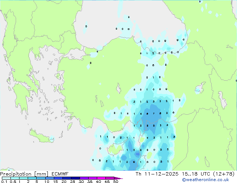Click the 'Precipitation [mm]' title text
The height and width of the screenshot is (183, 237).
coord(24,174)
